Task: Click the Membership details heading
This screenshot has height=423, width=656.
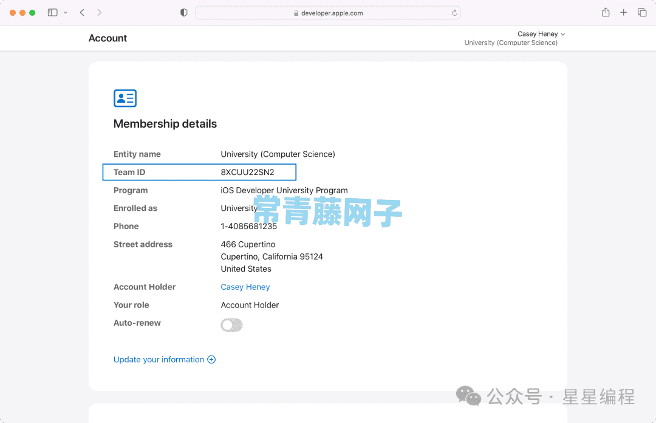Action: (x=165, y=124)
